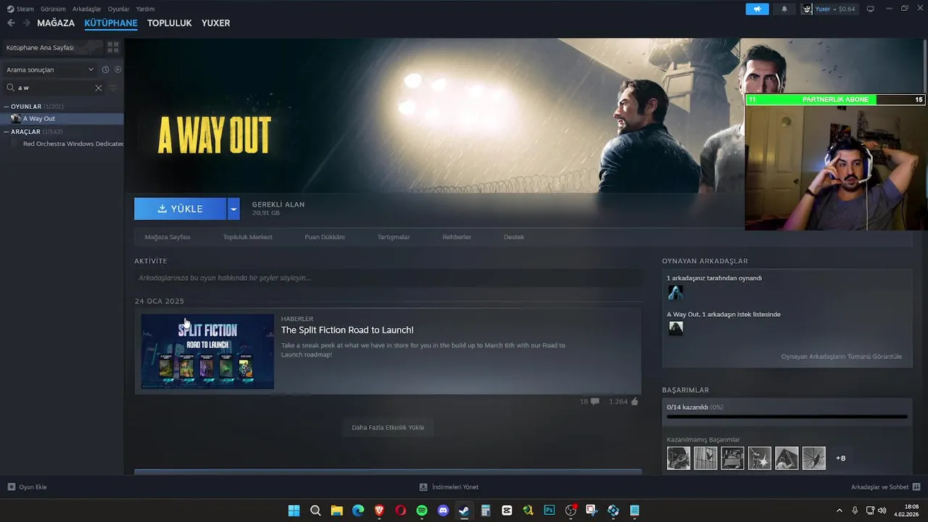Switch to Big Picture mode icon
Image resolution: width=928 pixels, height=522 pixels.
pyautogui.click(x=870, y=9)
